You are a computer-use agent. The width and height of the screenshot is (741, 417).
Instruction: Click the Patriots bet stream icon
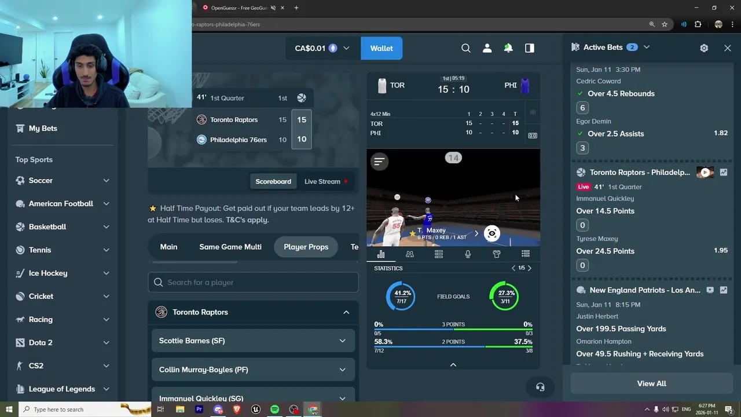(710, 290)
